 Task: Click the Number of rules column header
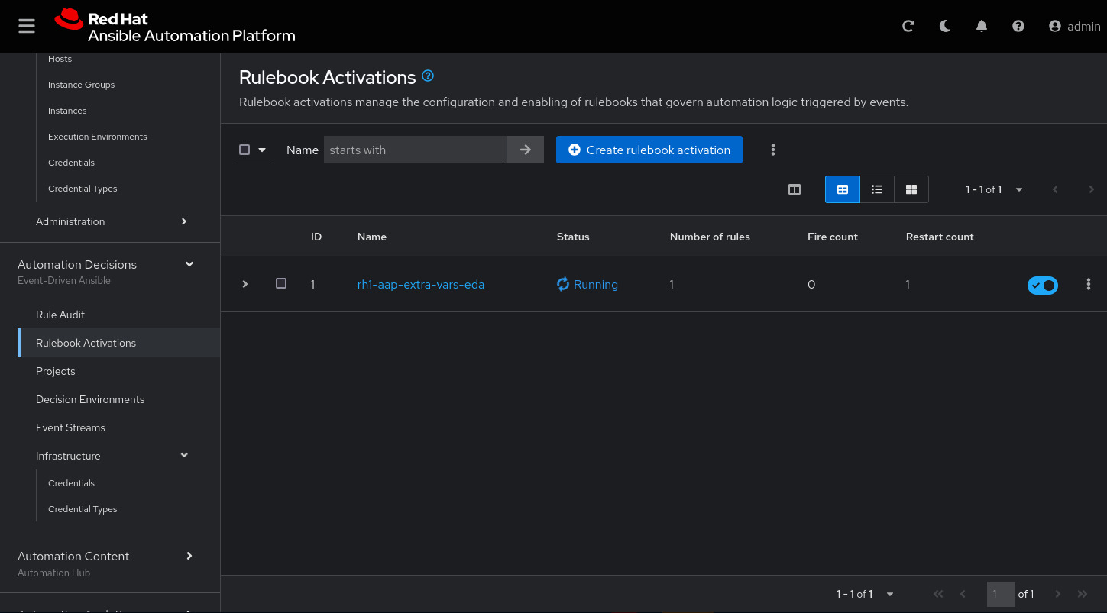click(710, 237)
